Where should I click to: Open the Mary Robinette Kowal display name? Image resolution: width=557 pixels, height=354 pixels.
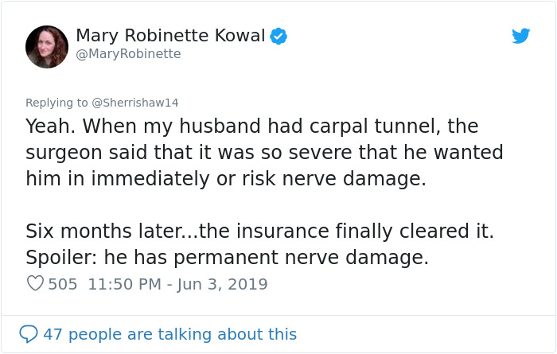pos(171,36)
